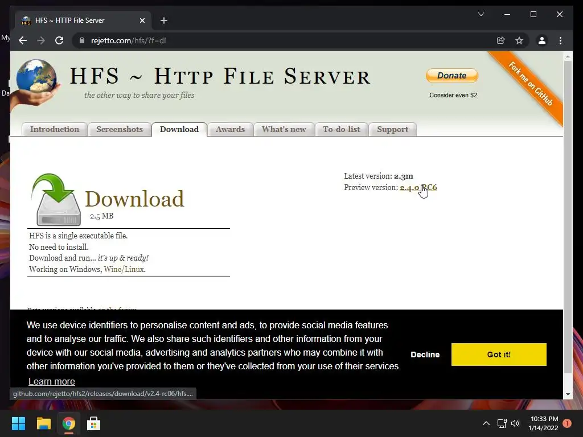Click the Fork me on GitHub ribbon
583x437 pixels.
click(530, 84)
